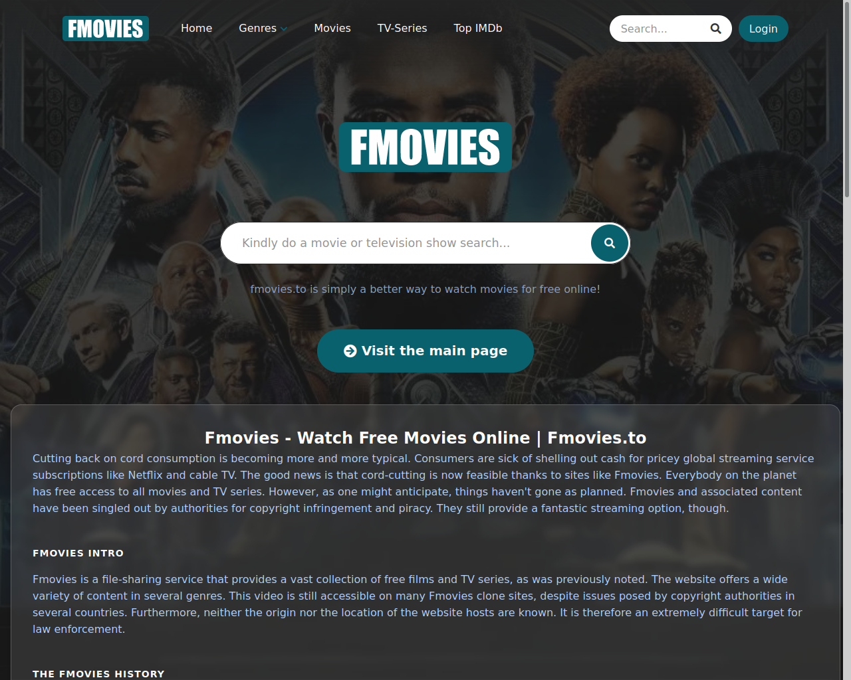Viewport: 851px width, 680px height.
Task: Open the Genres menu
Action: 263,29
